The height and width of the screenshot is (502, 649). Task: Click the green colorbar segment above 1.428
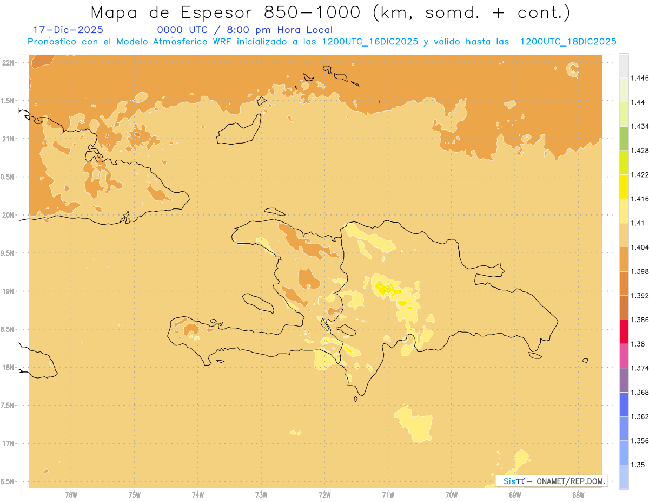click(x=624, y=138)
